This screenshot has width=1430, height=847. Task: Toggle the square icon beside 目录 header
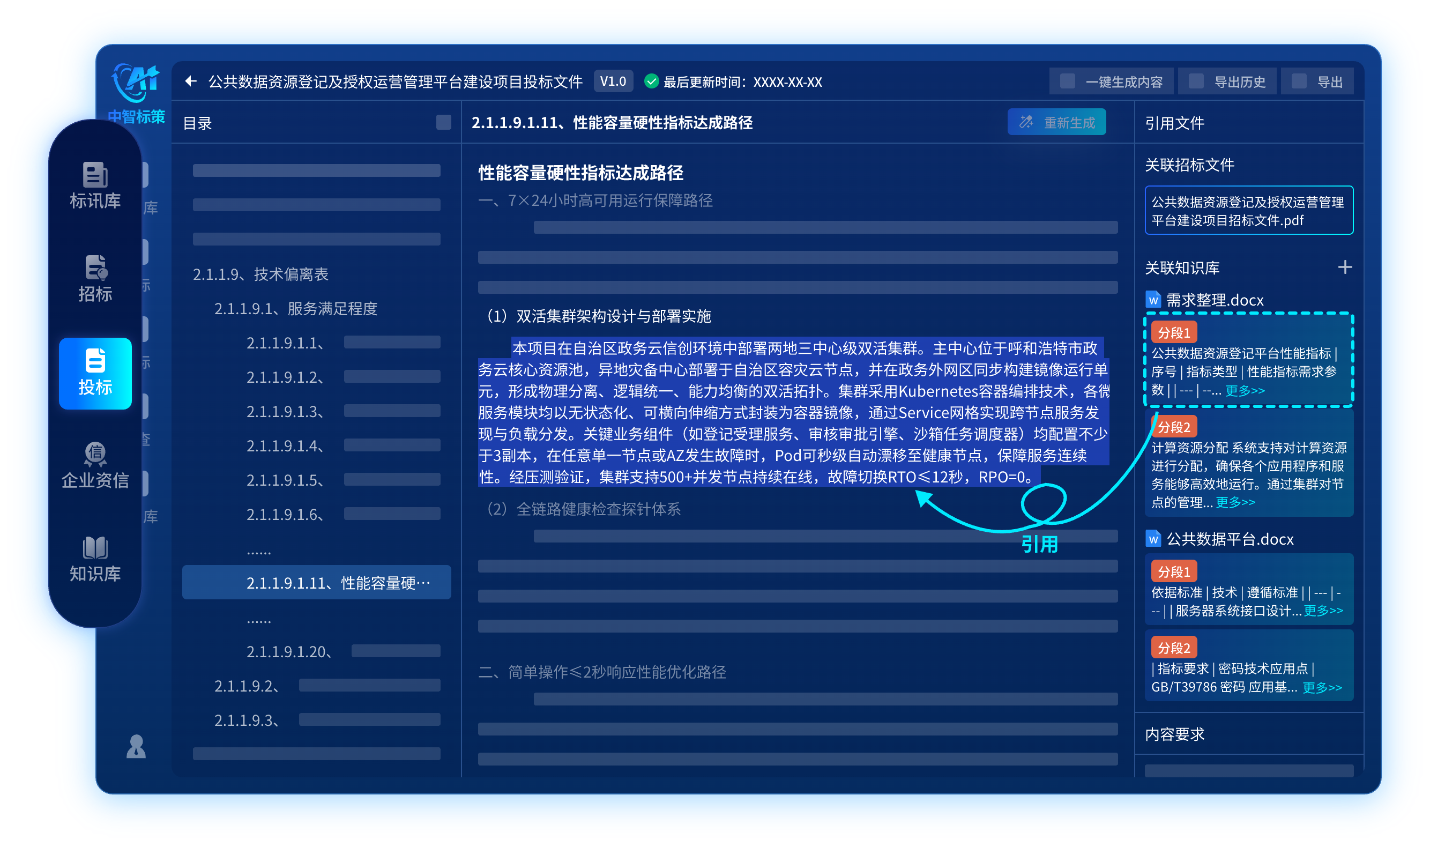click(443, 123)
